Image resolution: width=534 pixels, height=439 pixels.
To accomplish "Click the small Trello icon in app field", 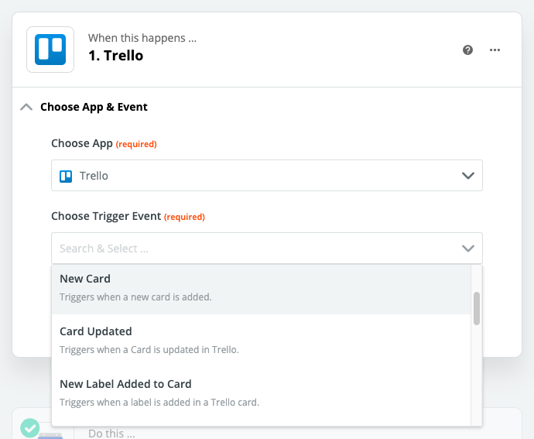I will click(x=66, y=177).
